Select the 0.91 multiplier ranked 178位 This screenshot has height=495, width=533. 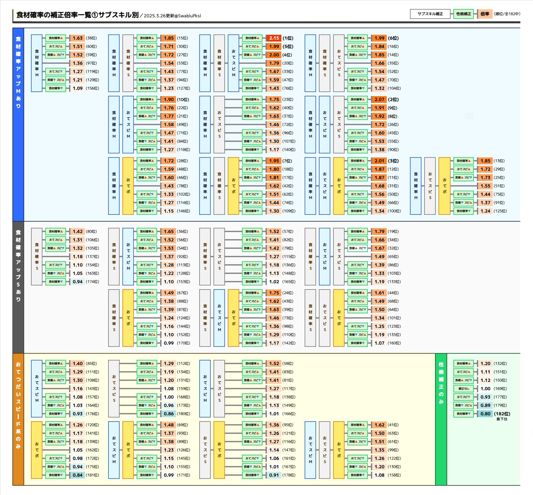(274, 475)
